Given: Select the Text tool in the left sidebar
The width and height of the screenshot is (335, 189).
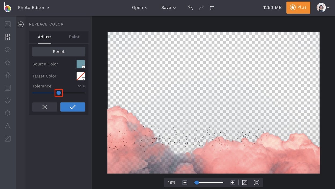Looking at the screenshot, I should [x=8, y=126].
